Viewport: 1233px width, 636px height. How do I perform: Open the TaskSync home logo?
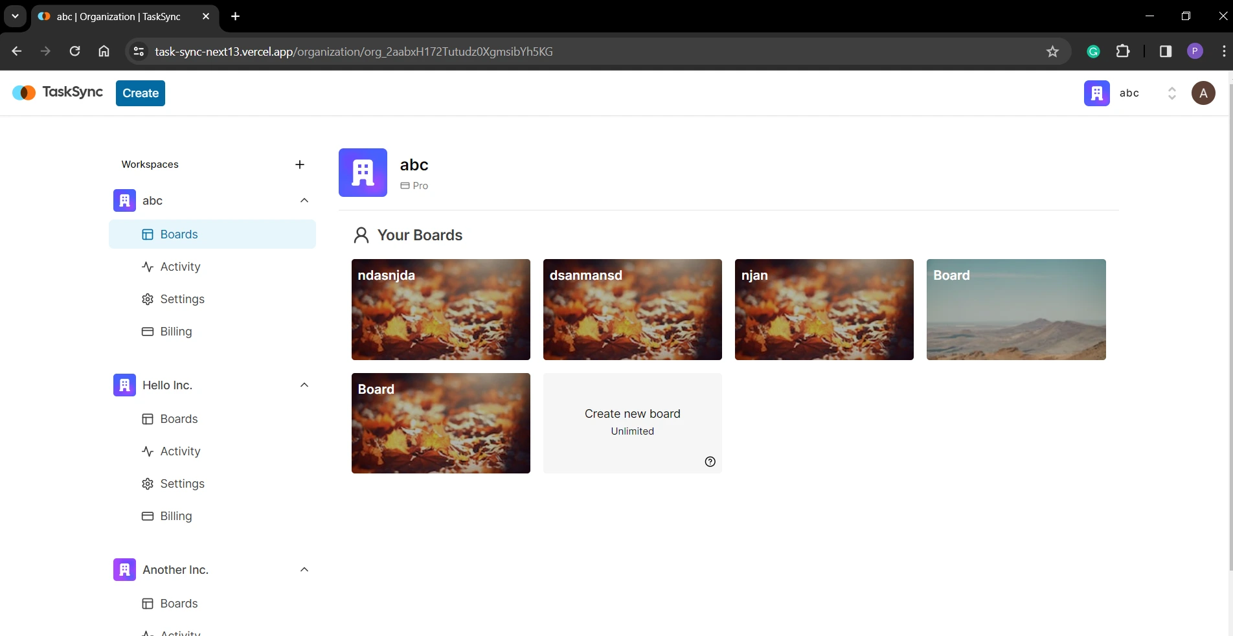(x=56, y=93)
